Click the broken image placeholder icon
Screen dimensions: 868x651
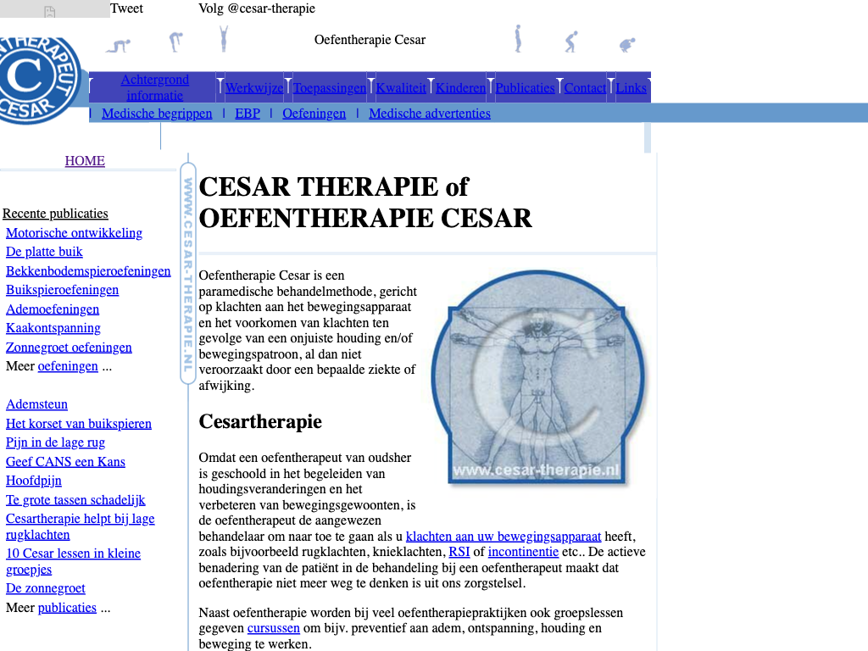point(50,12)
